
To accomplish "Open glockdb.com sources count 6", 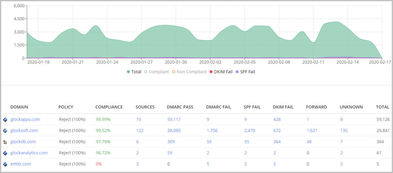I will pos(137,142).
